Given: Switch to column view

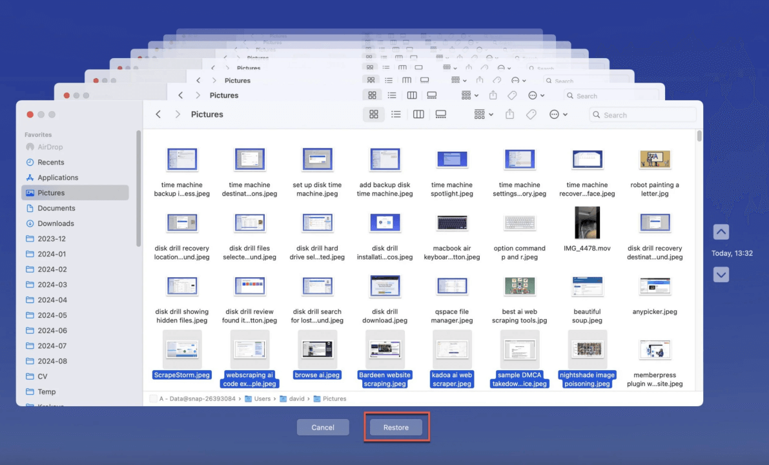Looking at the screenshot, I should [418, 114].
